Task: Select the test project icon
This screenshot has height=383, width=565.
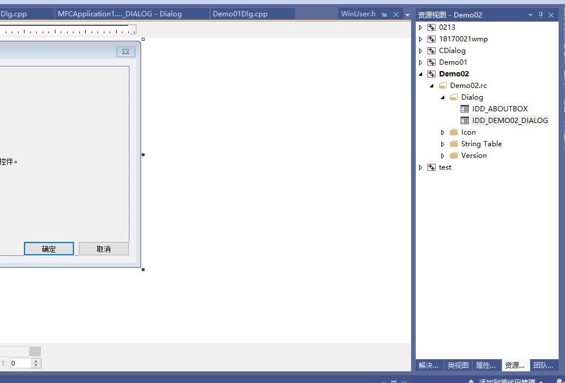Action: [x=431, y=167]
